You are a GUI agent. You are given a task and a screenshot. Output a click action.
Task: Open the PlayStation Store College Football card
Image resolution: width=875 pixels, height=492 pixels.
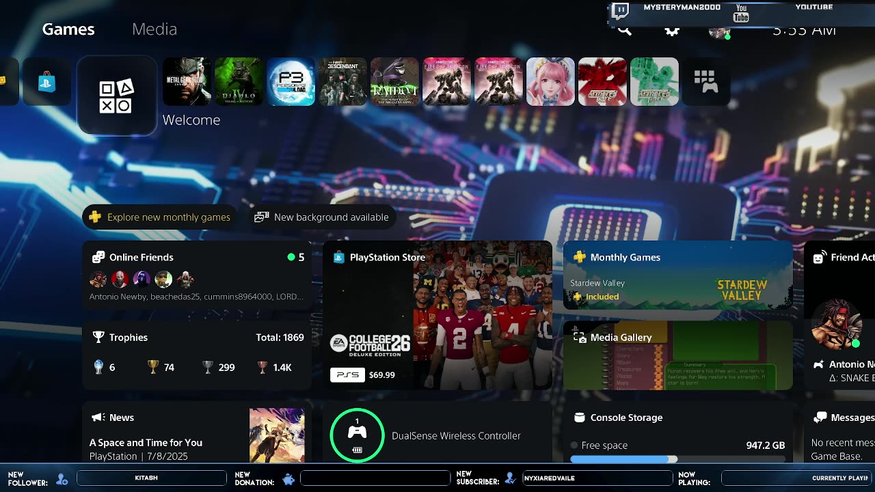(x=437, y=315)
